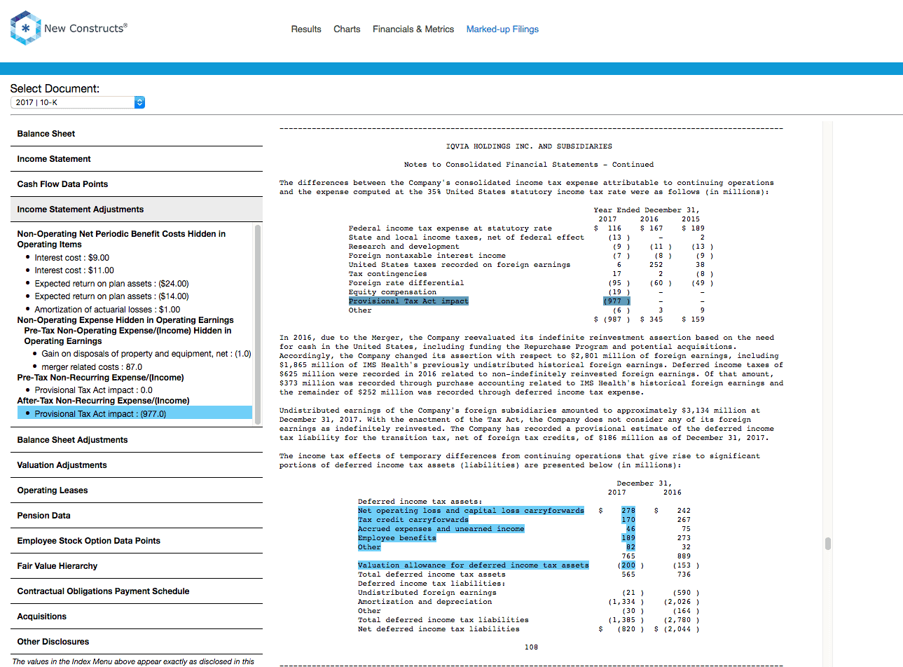Image resolution: width=903 pixels, height=667 pixels.
Task: Click highlighted Valuation allowance for deferred income
Action: (x=474, y=565)
